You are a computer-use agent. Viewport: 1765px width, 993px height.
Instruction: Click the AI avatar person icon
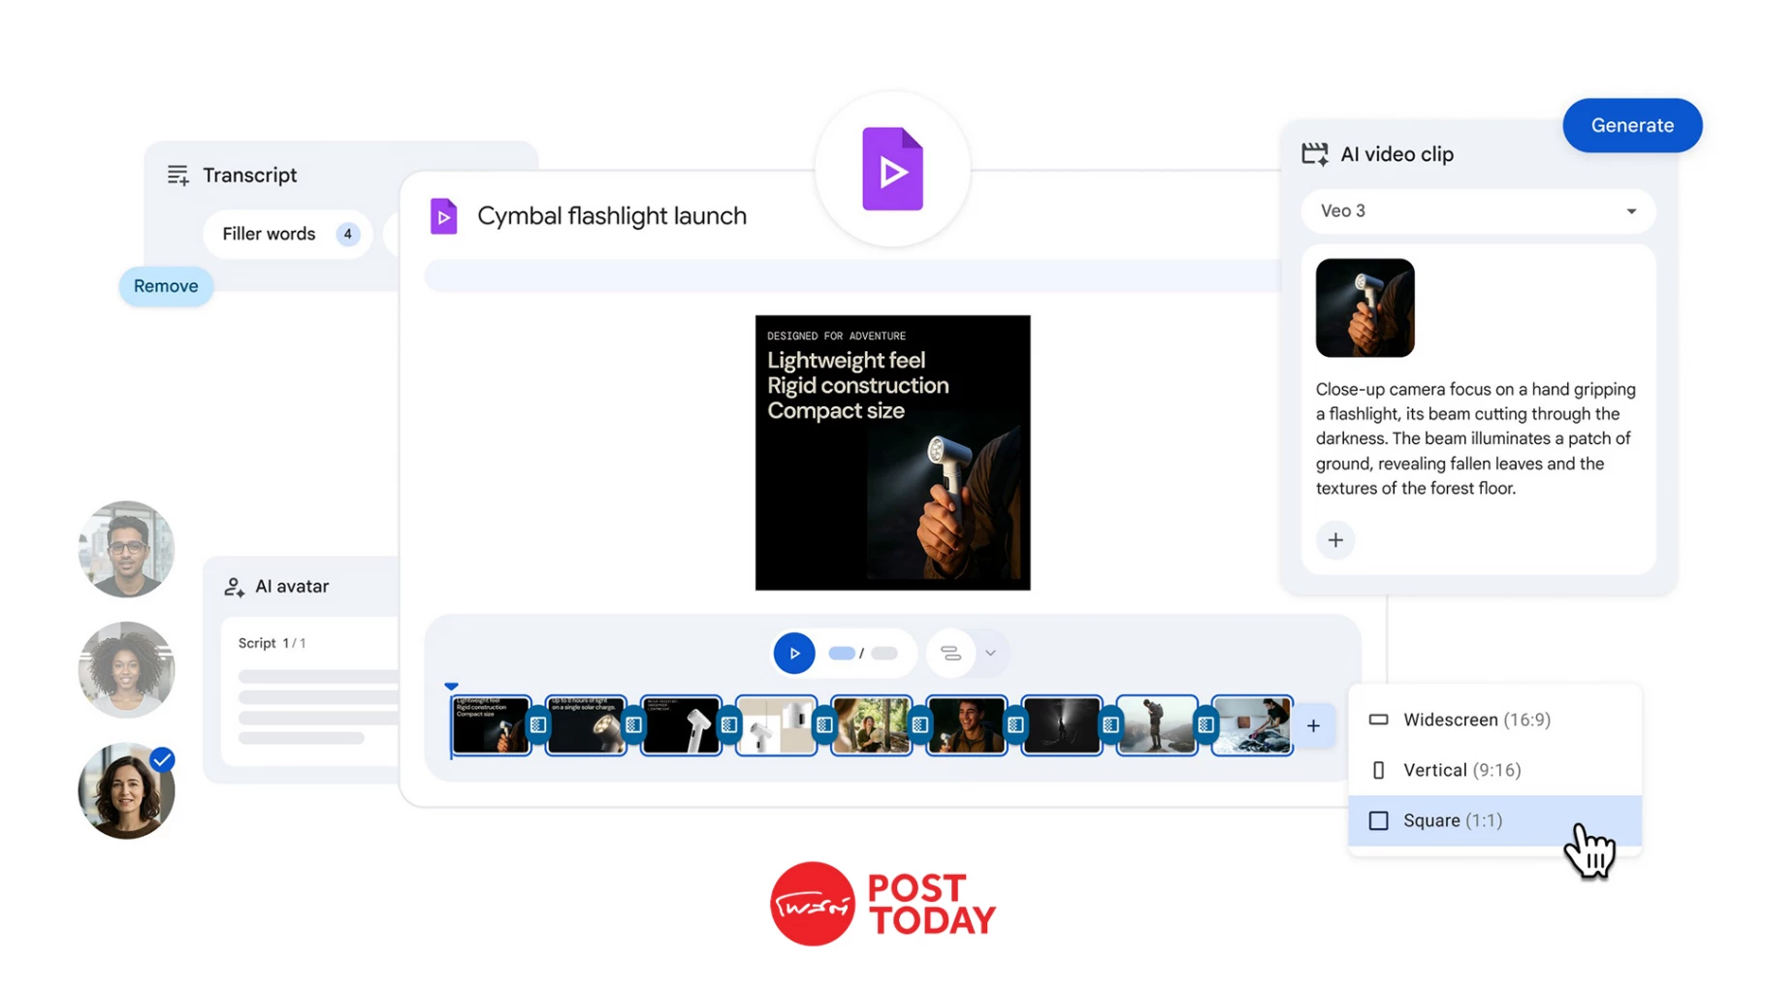[234, 587]
